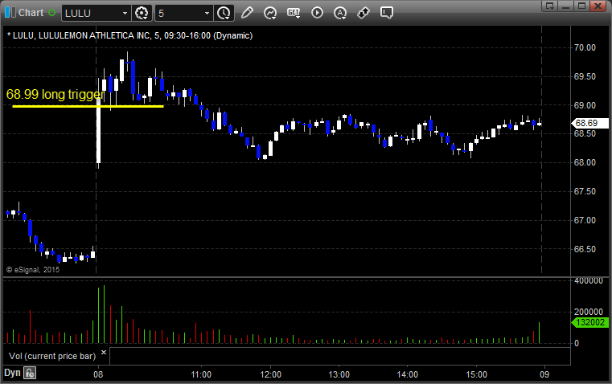
Task: Click the 132002 volume value marker
Action: pos(587,322)
